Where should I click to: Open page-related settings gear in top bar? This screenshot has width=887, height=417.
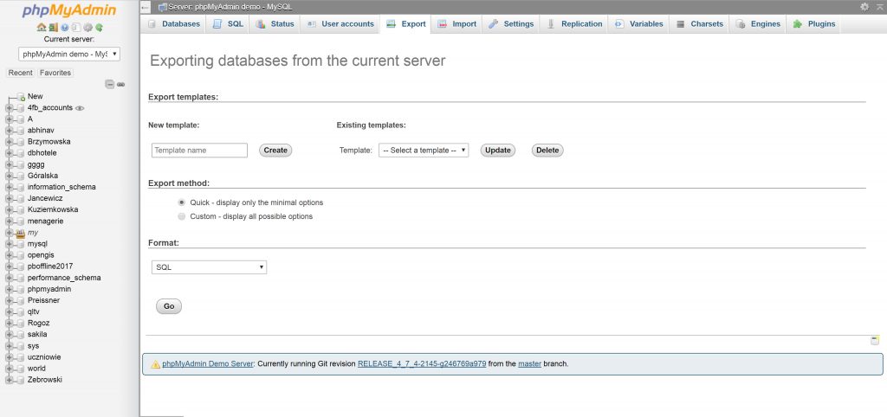864,7
